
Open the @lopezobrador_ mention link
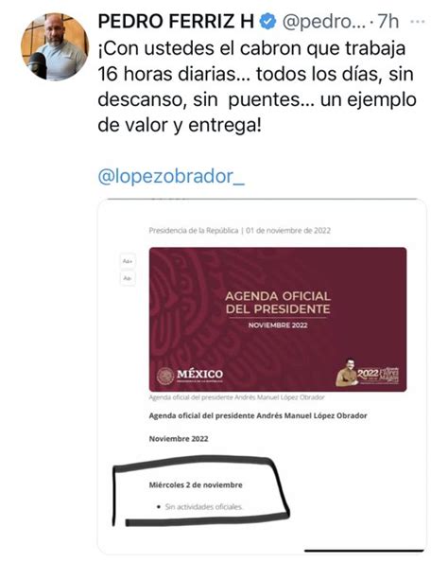coord(171,176)
